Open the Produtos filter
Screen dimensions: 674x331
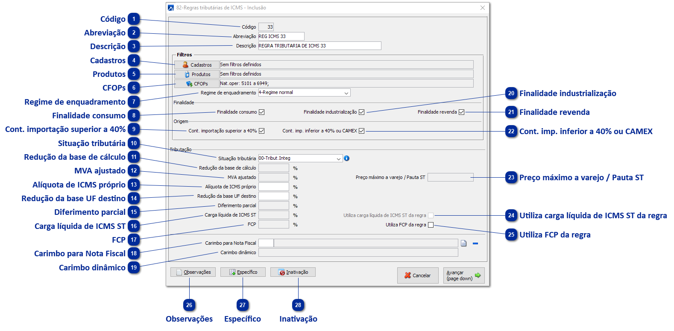click(x=197, y=74)
